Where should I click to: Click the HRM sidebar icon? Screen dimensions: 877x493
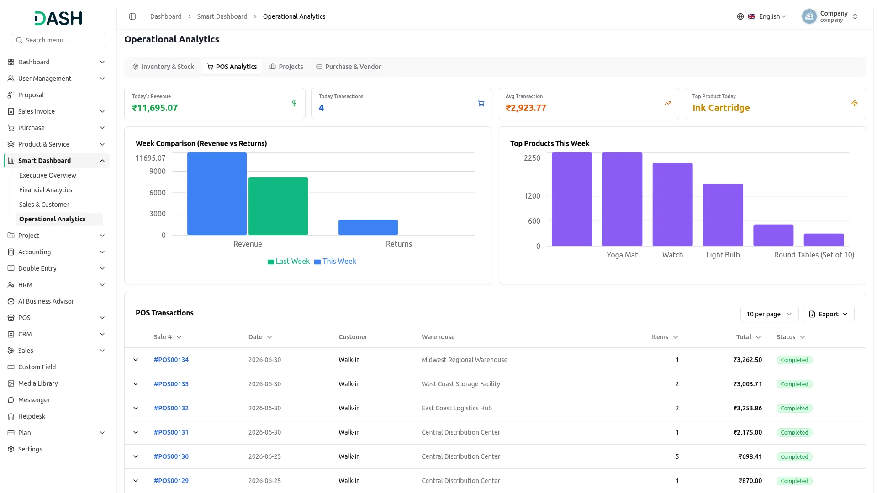click(11, 285)
